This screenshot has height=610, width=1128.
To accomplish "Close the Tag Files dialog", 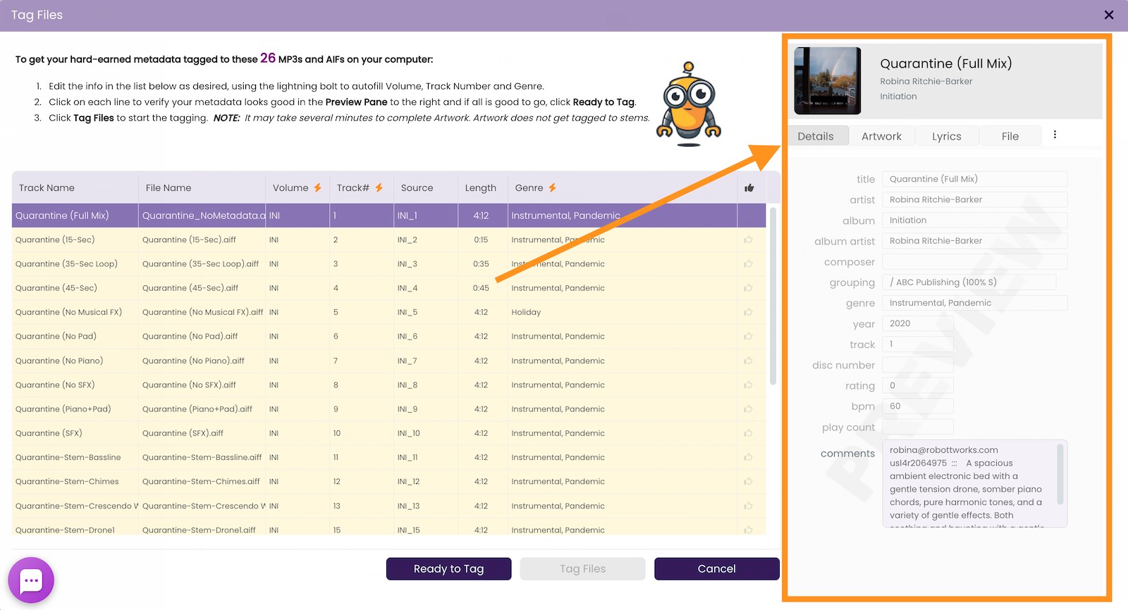I will [1109, 15].
